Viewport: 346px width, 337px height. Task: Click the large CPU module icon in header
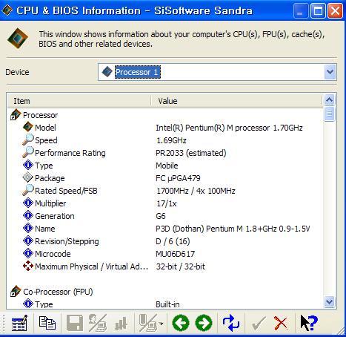tap(18, 39)
